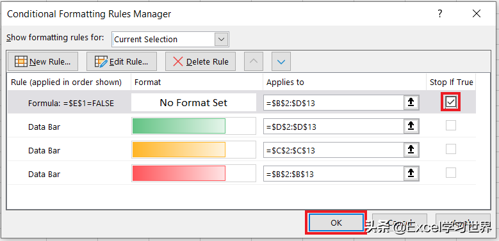The width and height of the screenshot is (499, 241).
Task: Select the Formula =$E$1=FALSE rule row
Action: click(241, 102)
